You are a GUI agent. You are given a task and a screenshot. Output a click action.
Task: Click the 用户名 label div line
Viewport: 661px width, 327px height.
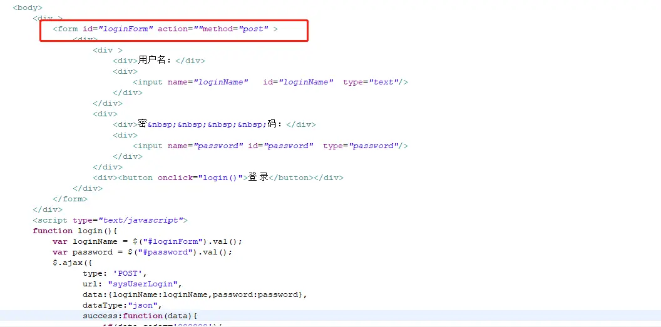click(x=159, y=61)
